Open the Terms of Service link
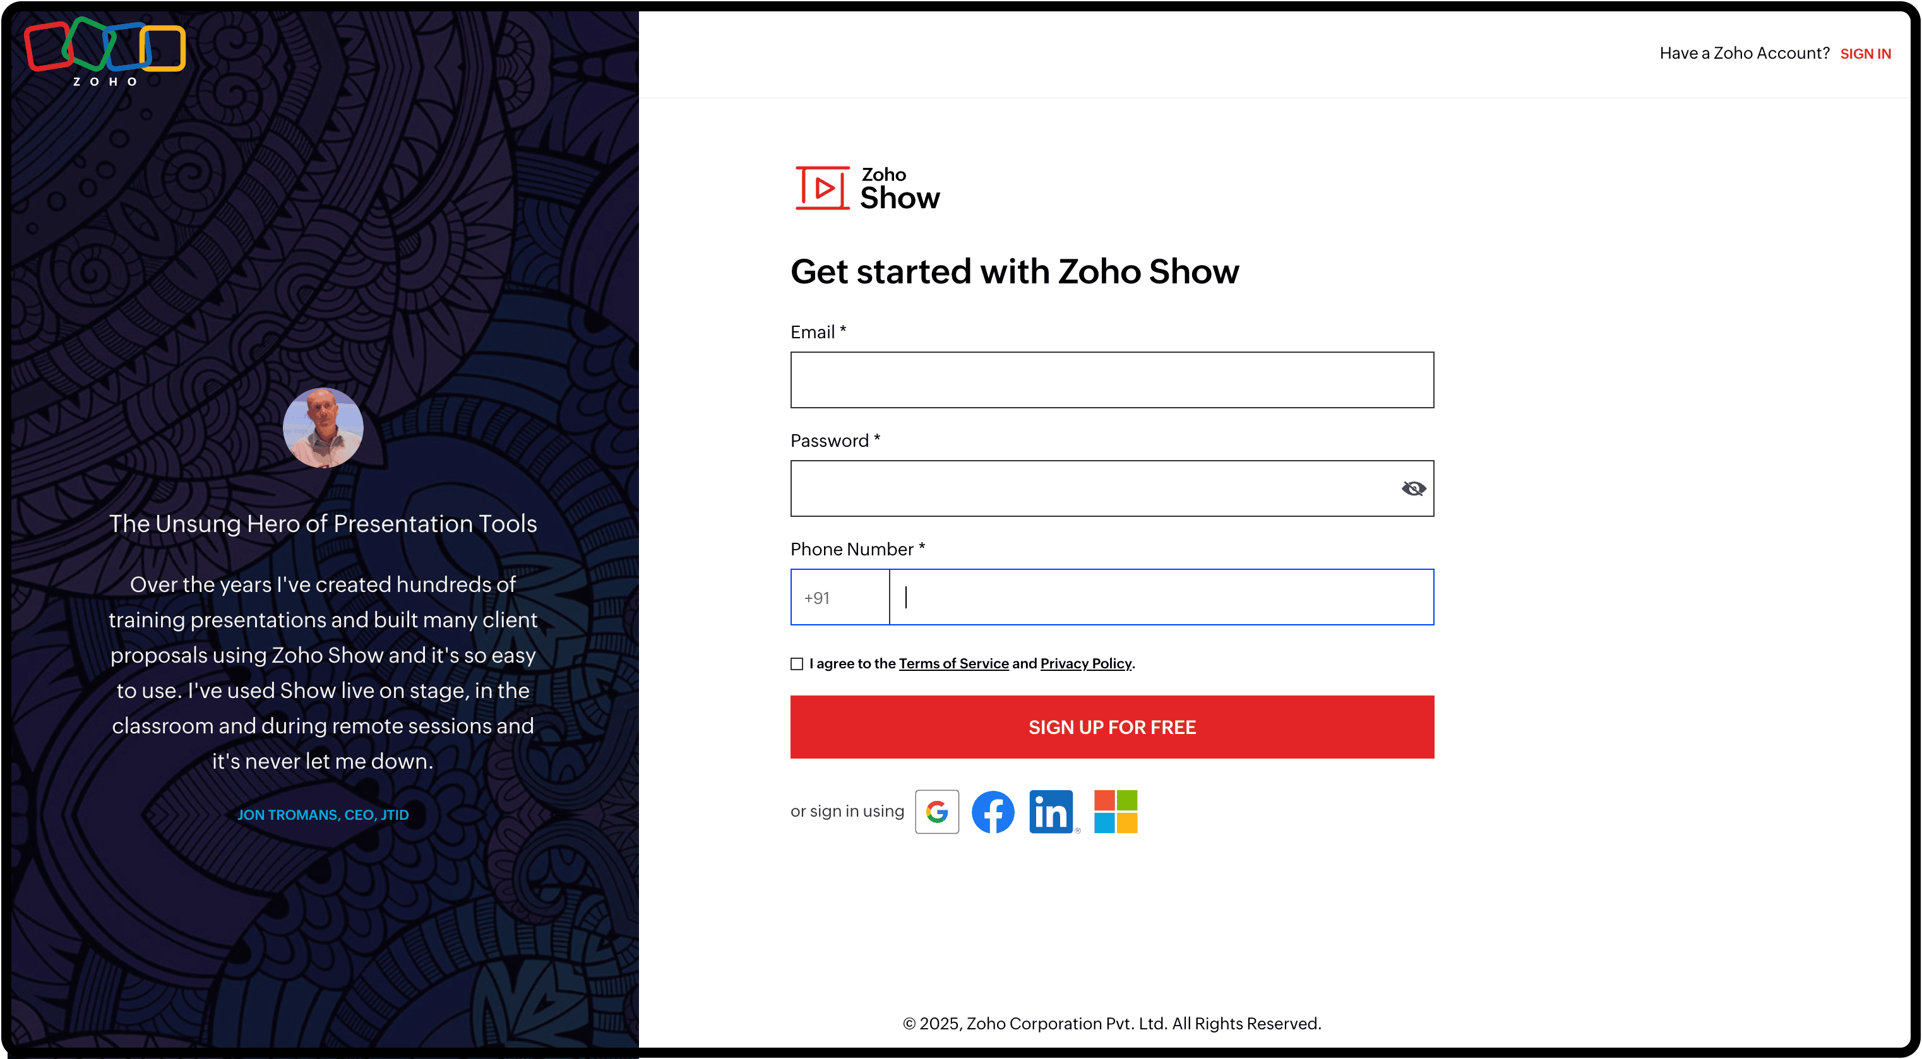Viewport: 1922px width, 1059px height. tap(953, 664)
